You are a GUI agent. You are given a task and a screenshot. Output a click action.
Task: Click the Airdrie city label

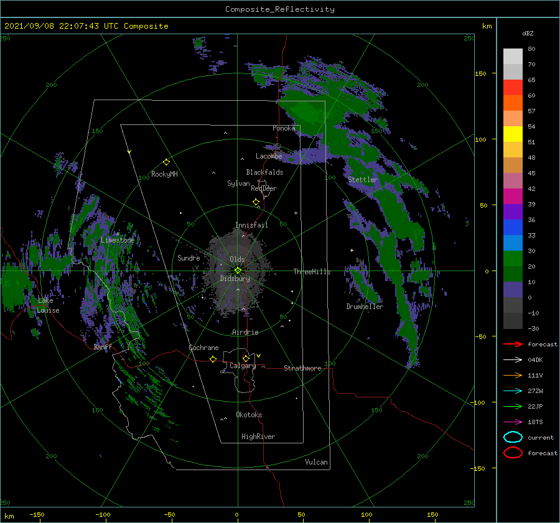(245, 332)
